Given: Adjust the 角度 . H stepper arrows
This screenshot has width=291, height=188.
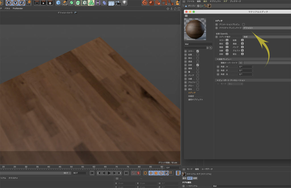Looking at the screenshot, I should [252, 67].
